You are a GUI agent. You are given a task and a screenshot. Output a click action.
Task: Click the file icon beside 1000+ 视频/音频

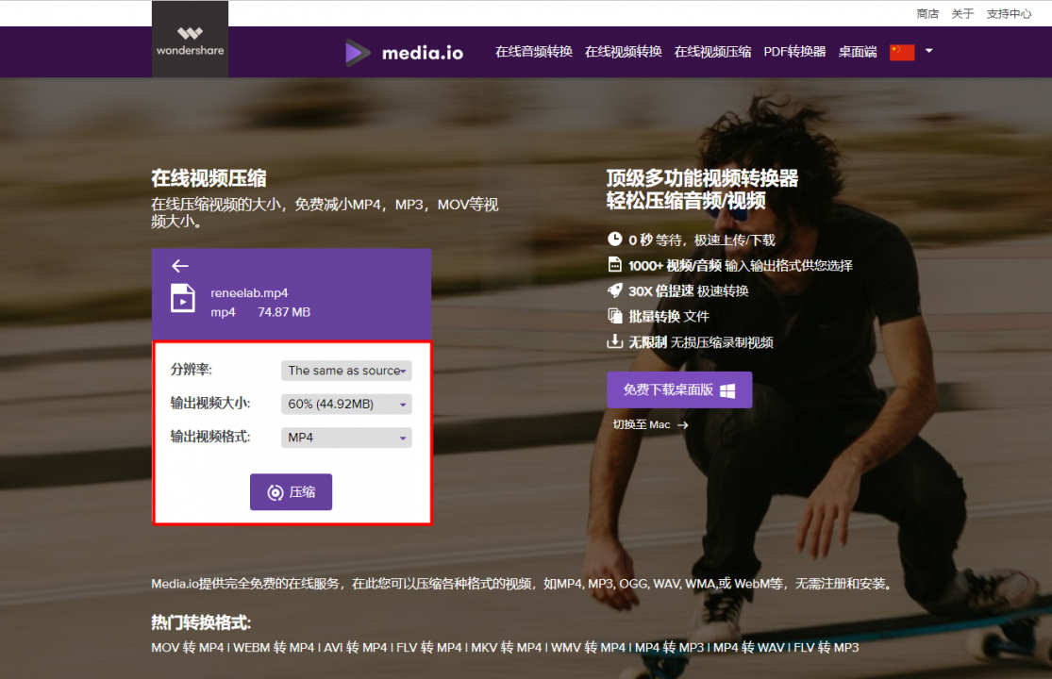click(x=614, y=265)
